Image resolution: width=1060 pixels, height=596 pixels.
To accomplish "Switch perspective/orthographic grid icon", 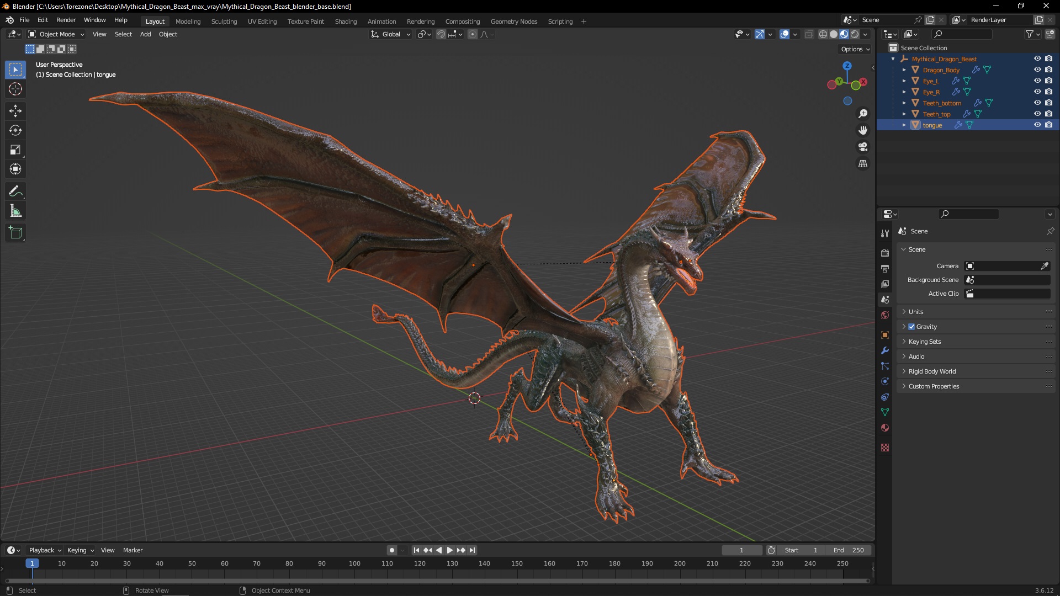I will 863,164.
